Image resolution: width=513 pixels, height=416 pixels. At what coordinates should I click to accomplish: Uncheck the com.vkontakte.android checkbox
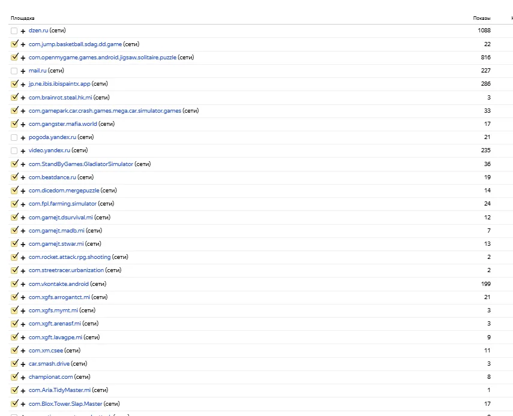tap(14, 284)
